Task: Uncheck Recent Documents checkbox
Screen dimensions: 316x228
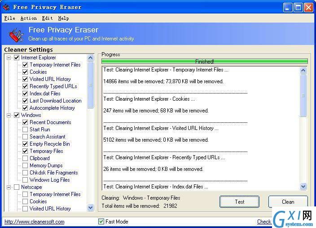Action: (25, 122)
